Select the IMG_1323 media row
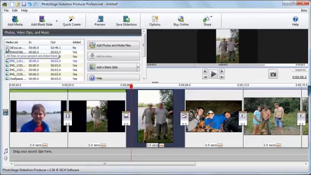 click(44, 70)
